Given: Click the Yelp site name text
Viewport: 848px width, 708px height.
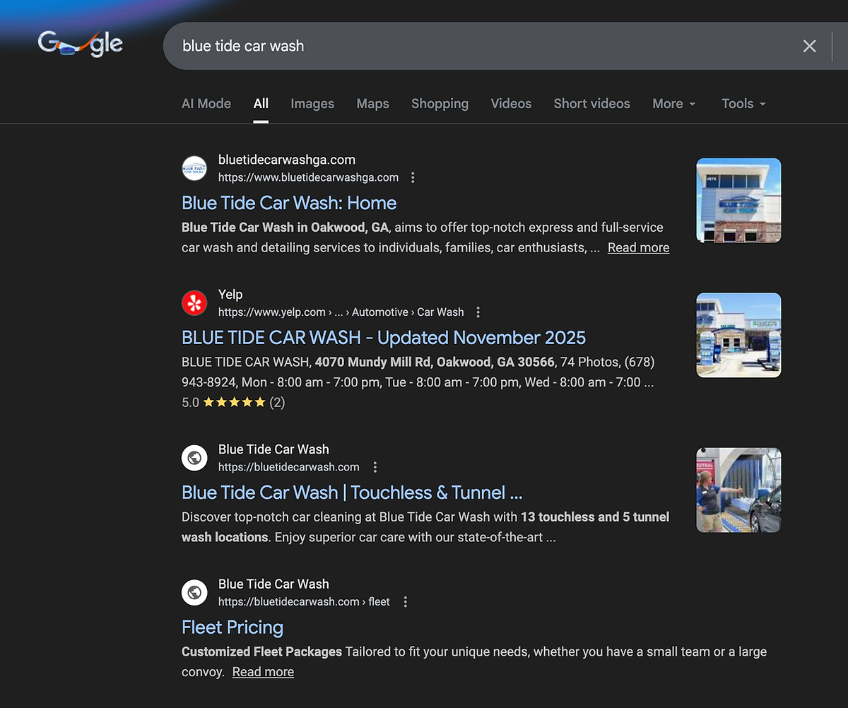Looking at the screenshot, I should click(230, 295).
